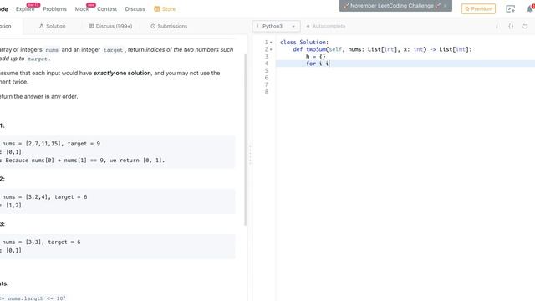
Task: Open the Python3 language dropdown
Action: [276, 26]
